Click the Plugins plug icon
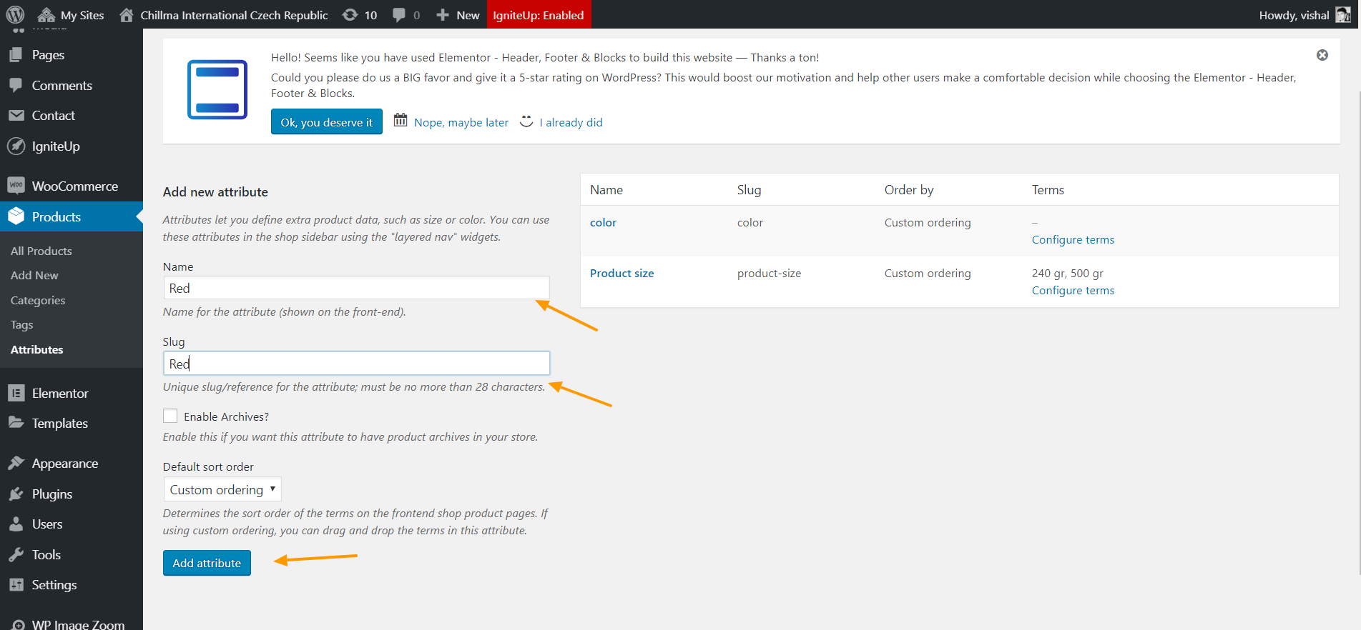The image size is (1361, 630). [16, 494]
